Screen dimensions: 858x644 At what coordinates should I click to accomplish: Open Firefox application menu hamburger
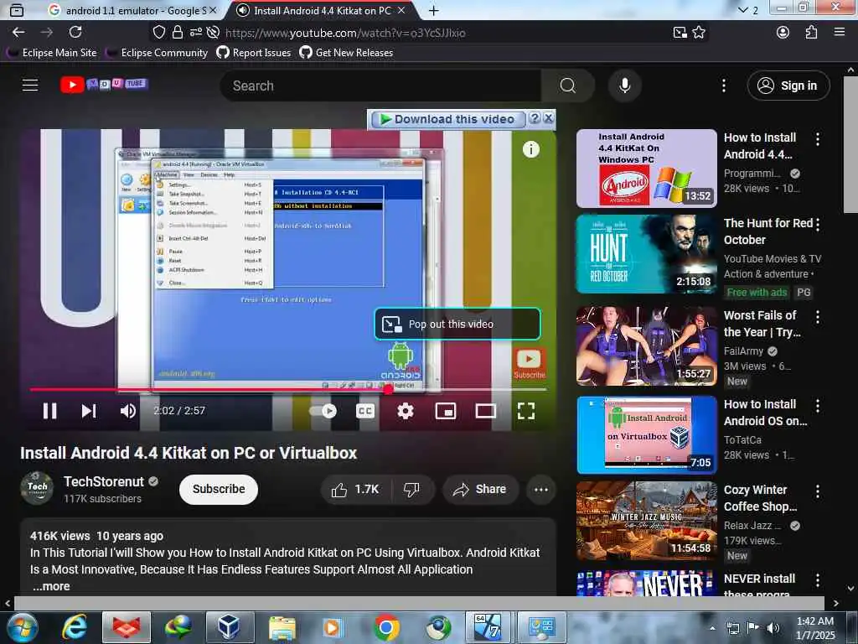coord(840,32)
